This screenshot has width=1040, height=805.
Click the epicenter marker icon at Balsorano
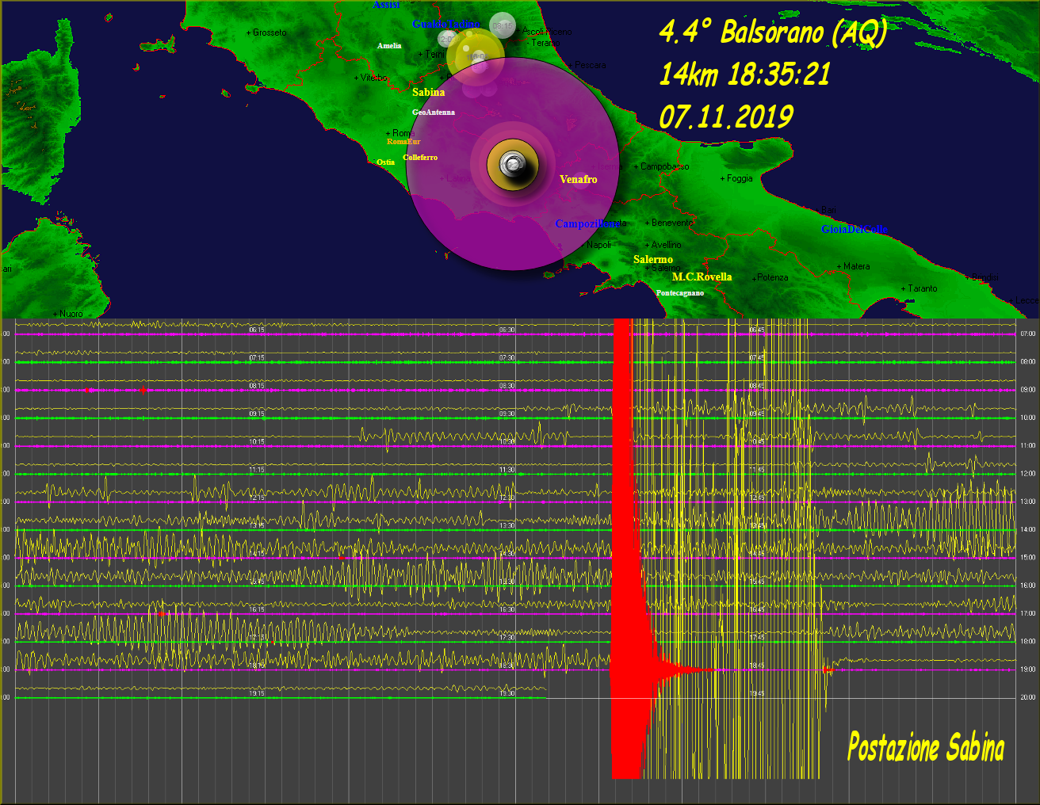tap(512, 165)
